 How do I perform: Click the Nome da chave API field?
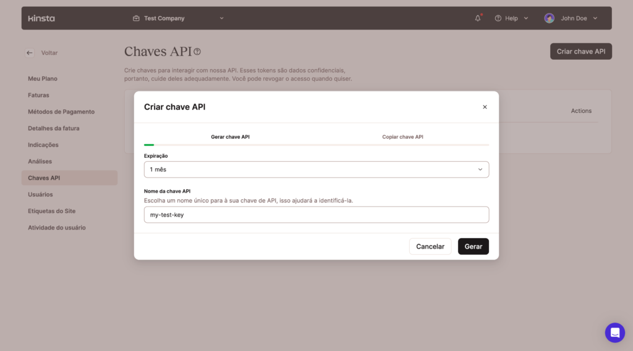316,215
